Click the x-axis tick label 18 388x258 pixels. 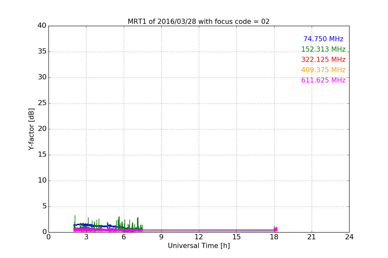(x=274, y=237)
